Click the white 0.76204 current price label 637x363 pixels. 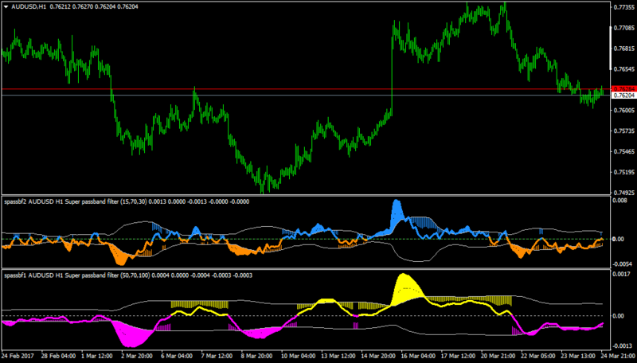[x=623, y=96]
